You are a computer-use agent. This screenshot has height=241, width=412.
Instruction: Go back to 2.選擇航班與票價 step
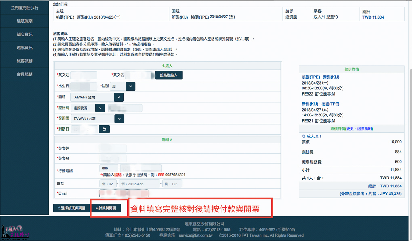click(x=72, y=208)
